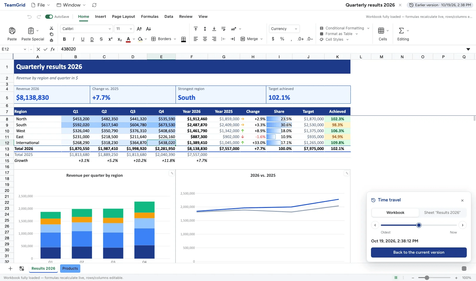Click the font color swatch
The width and height of the screenshot is (476, 281).
coord(128,39)
